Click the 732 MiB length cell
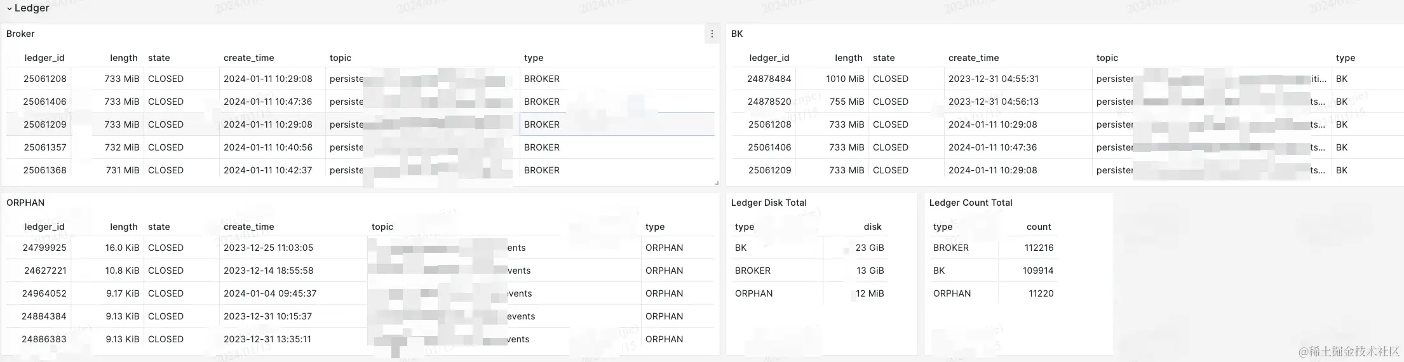Image resolution: width=1404 pixels, height=362 pixels. (x=122, y=147)
